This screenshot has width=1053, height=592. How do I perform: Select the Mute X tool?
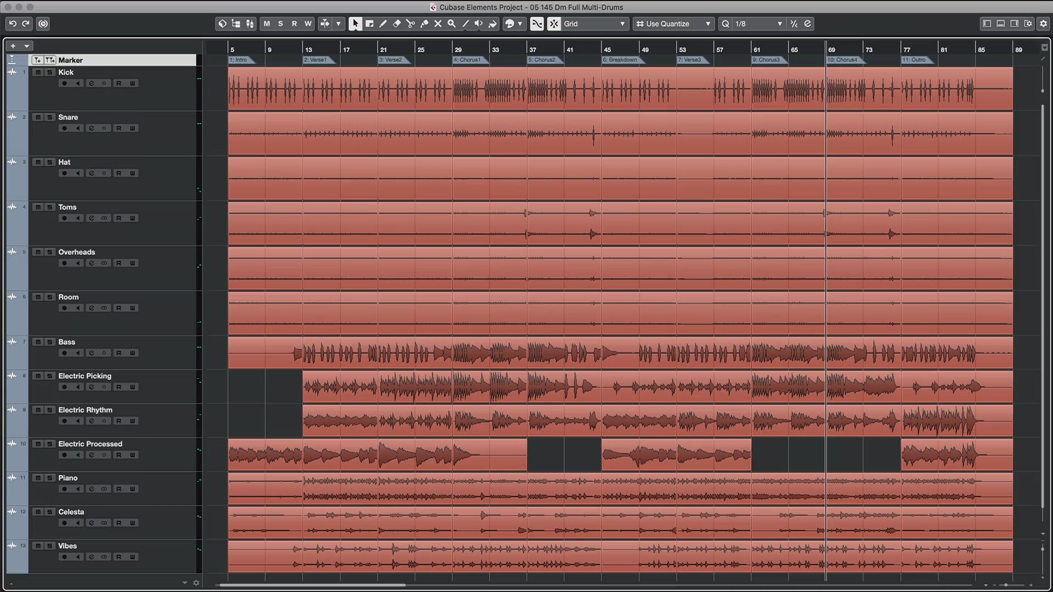click(438, 24)
